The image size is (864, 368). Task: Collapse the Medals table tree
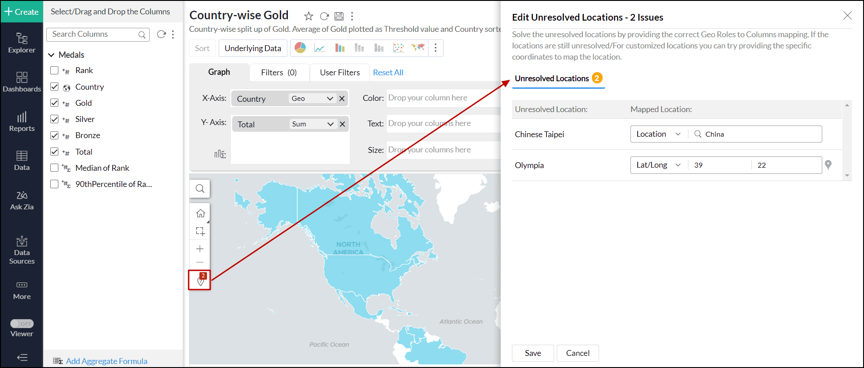(x=51, y=55)
